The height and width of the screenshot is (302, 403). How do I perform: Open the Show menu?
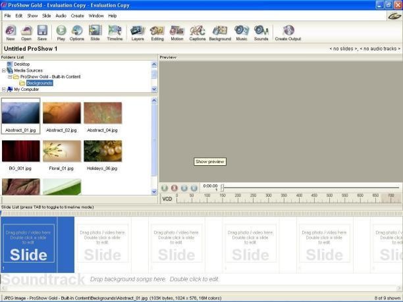click(32, 16)
